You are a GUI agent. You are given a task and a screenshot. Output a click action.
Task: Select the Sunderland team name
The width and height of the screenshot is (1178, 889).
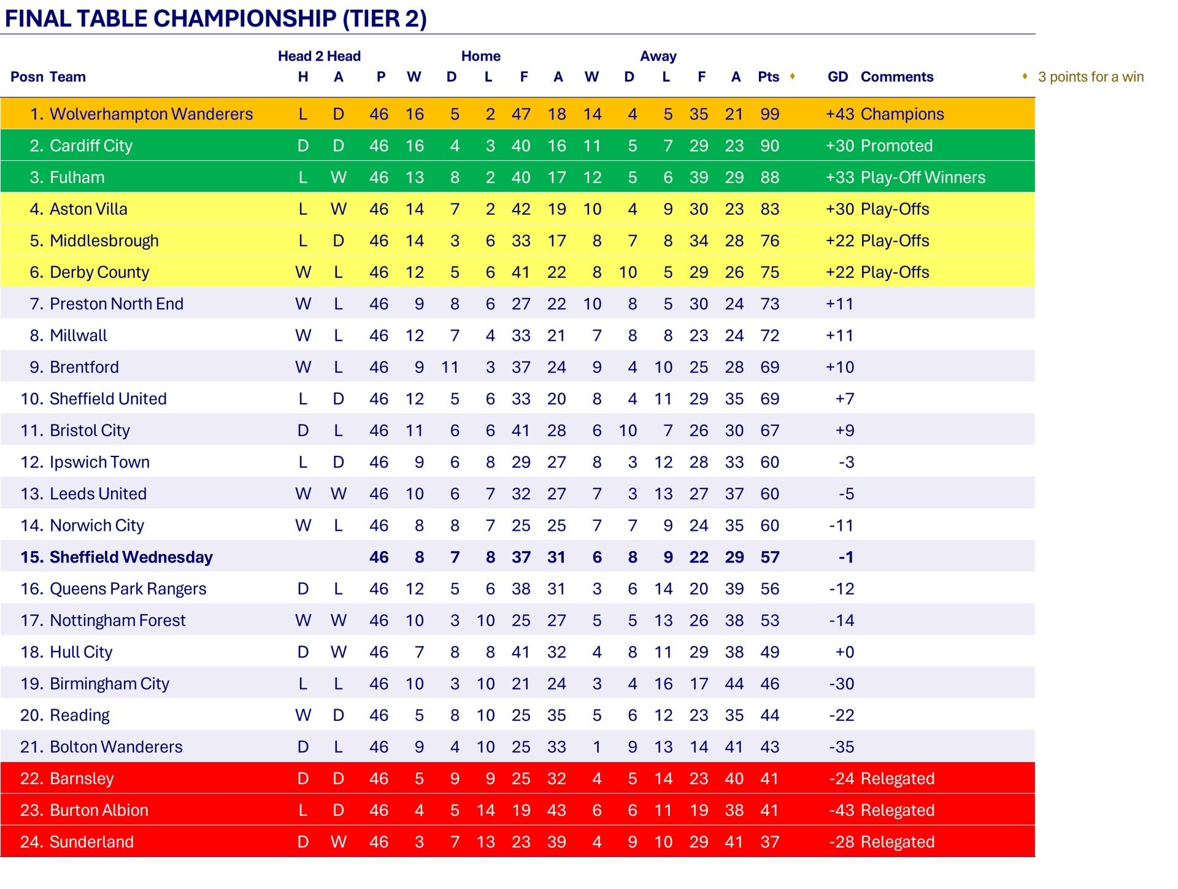[x=91, y=842]
